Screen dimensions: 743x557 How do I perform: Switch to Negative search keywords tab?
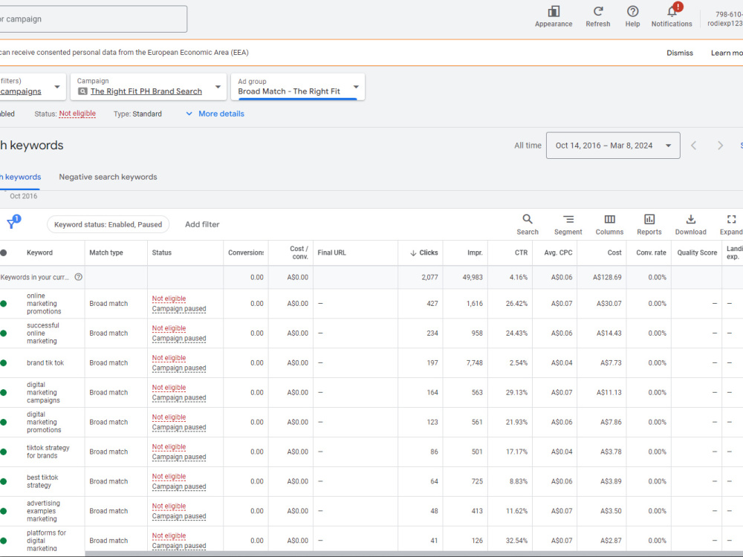point(108,177)
